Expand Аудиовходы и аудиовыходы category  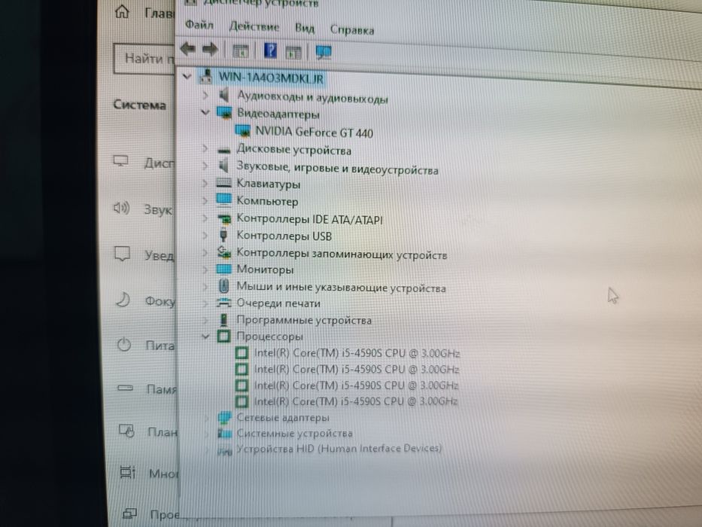pos(205,95)
